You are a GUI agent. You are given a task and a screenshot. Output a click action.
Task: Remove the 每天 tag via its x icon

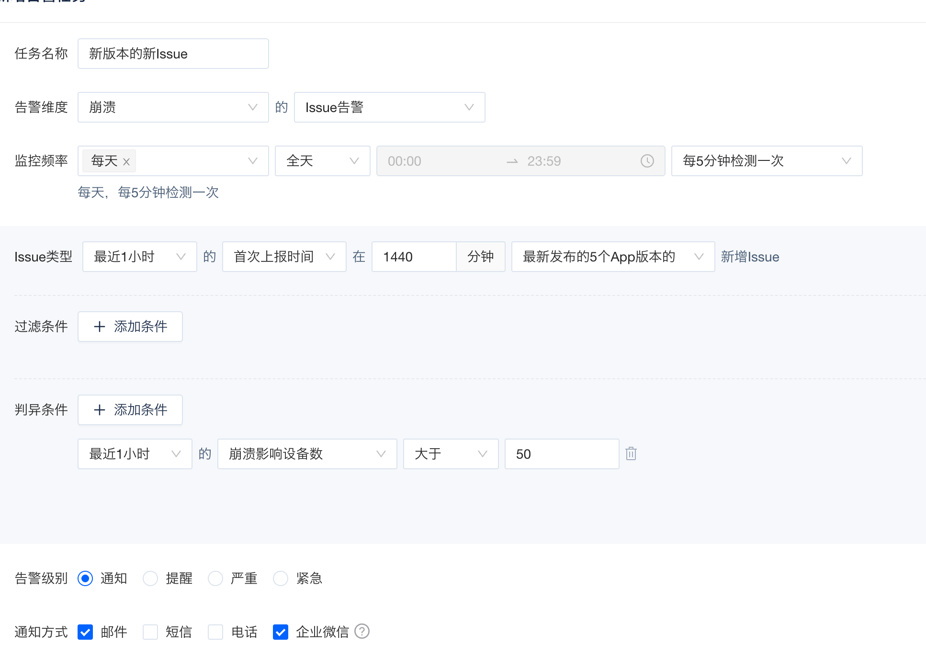[126, 161]
